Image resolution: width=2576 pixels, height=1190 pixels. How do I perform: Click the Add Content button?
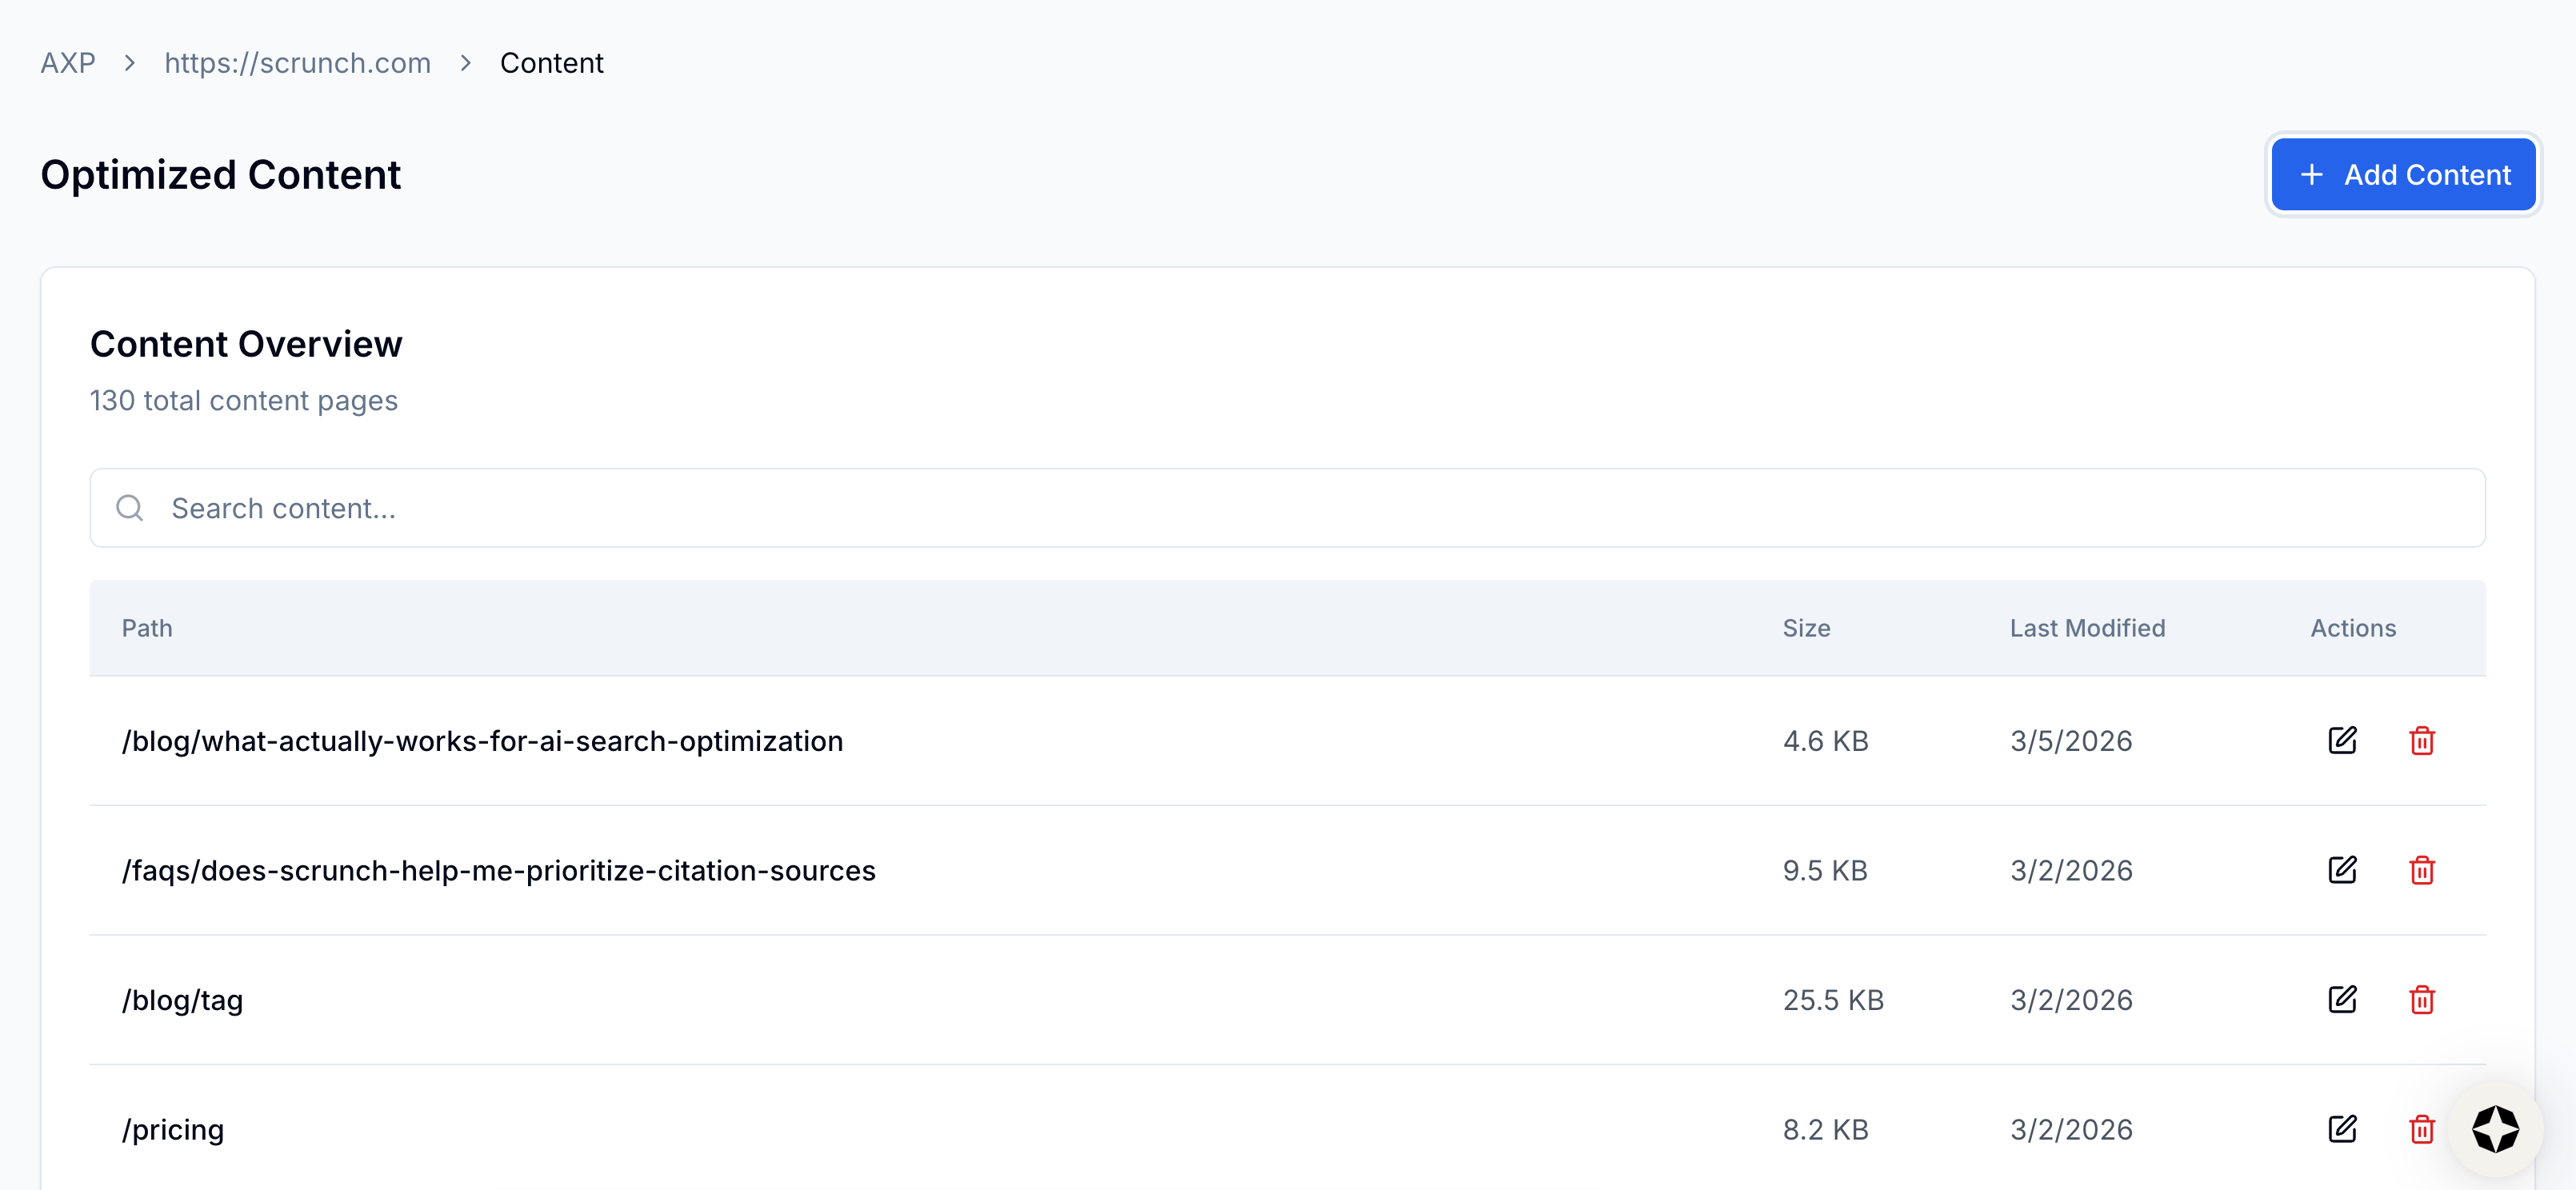click(x=2403, y=175)
